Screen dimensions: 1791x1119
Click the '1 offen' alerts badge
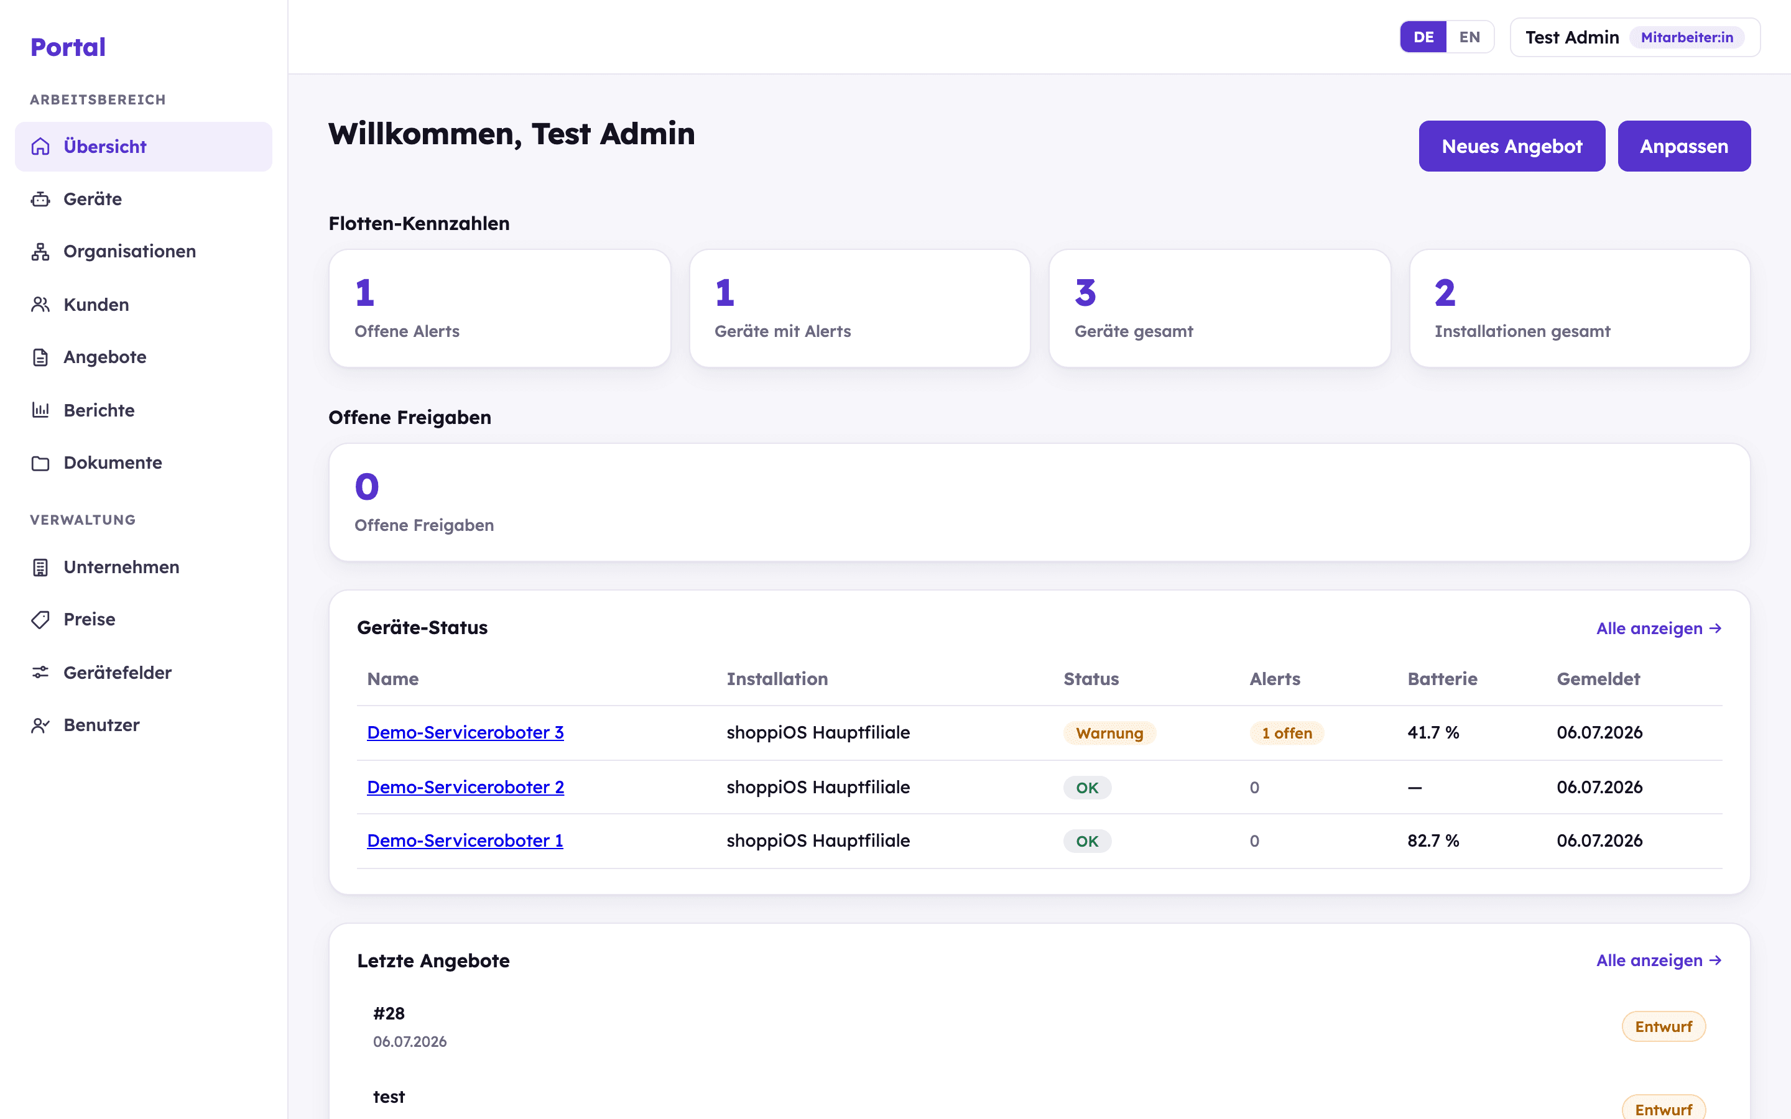[x=1287, y=734]
